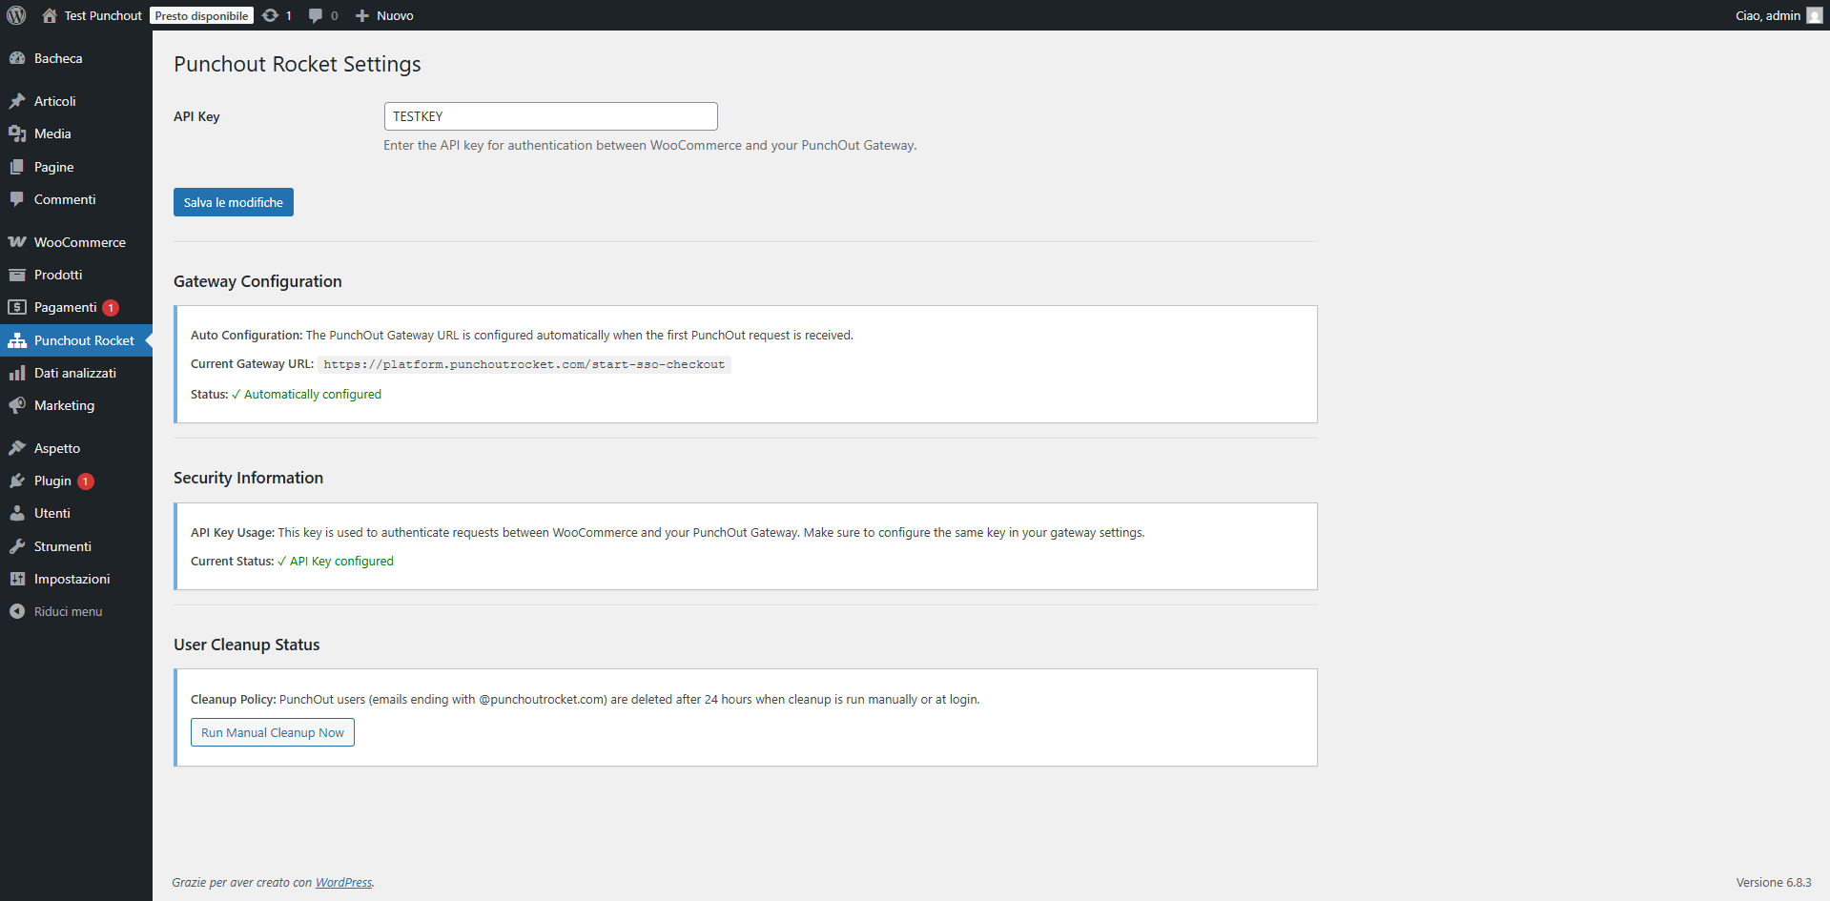Open Dati analizzati via the chart icon
Image resolution: width=1830 pixels, height=901 pixels.
18,373
